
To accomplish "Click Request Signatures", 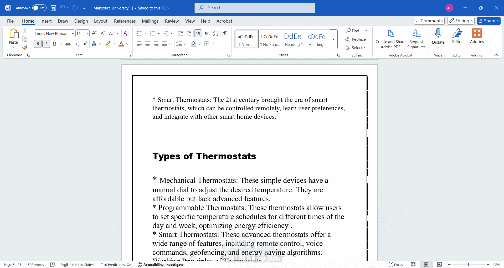I will (416, 39).
